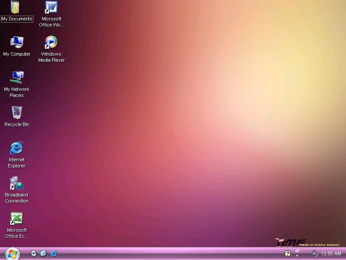Click the 12:55 AM taskbar clock
Viewport: 346px width, 260px height.
tap(331, 254)
